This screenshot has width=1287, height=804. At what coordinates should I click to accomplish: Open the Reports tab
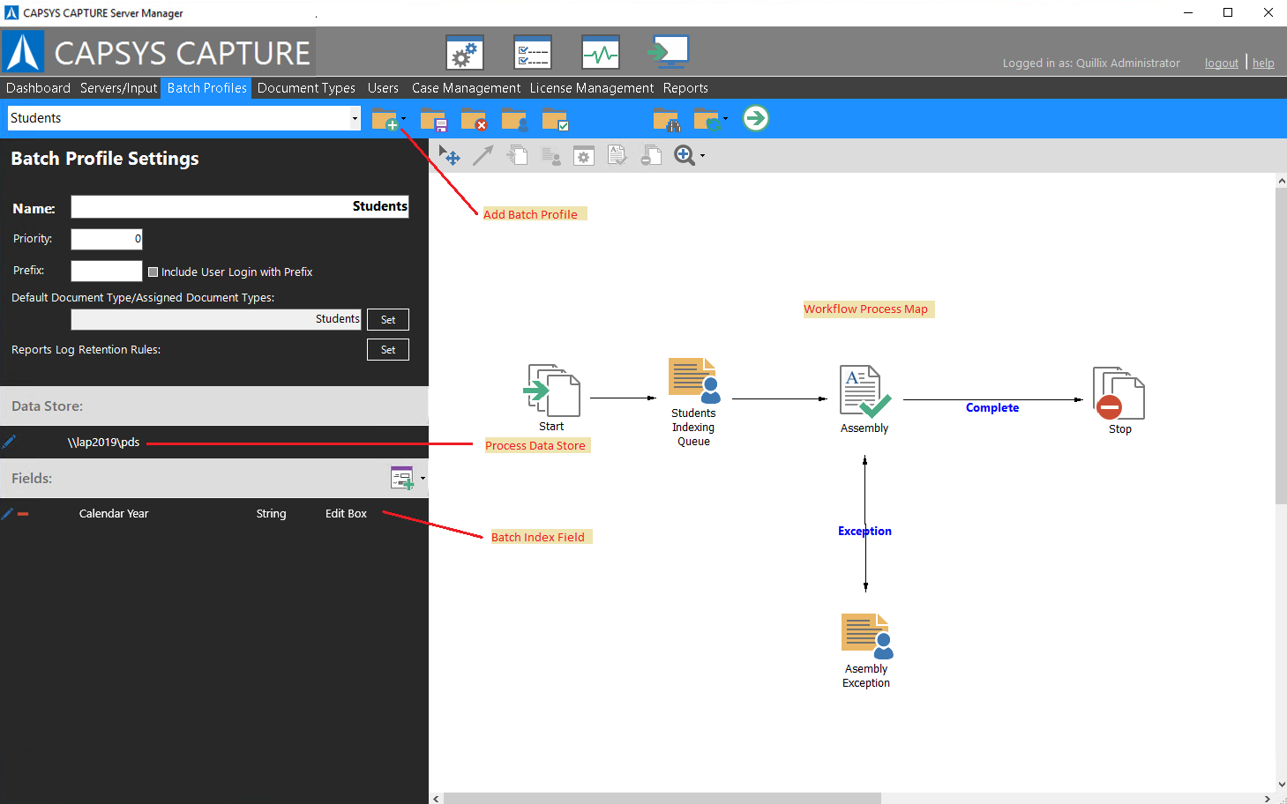tap(685, 88)
